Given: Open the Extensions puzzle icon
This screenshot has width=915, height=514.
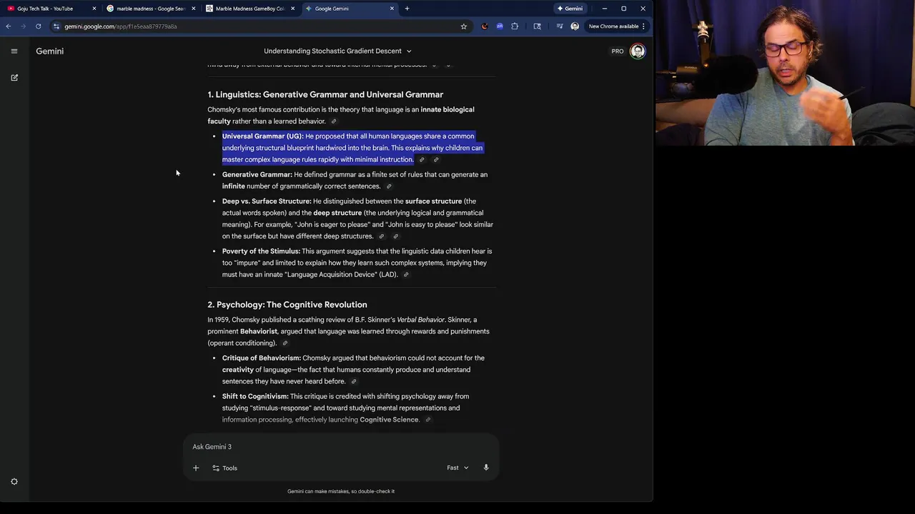Looking at the screenshot, I should pyautogui.click(x=515, y=26).
